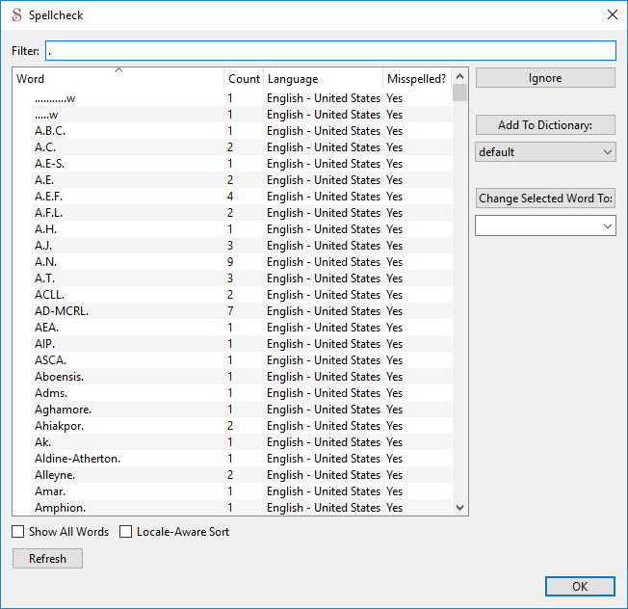Toggle the Locale-Aware Sort checkbox

click(x=126, y=532)
